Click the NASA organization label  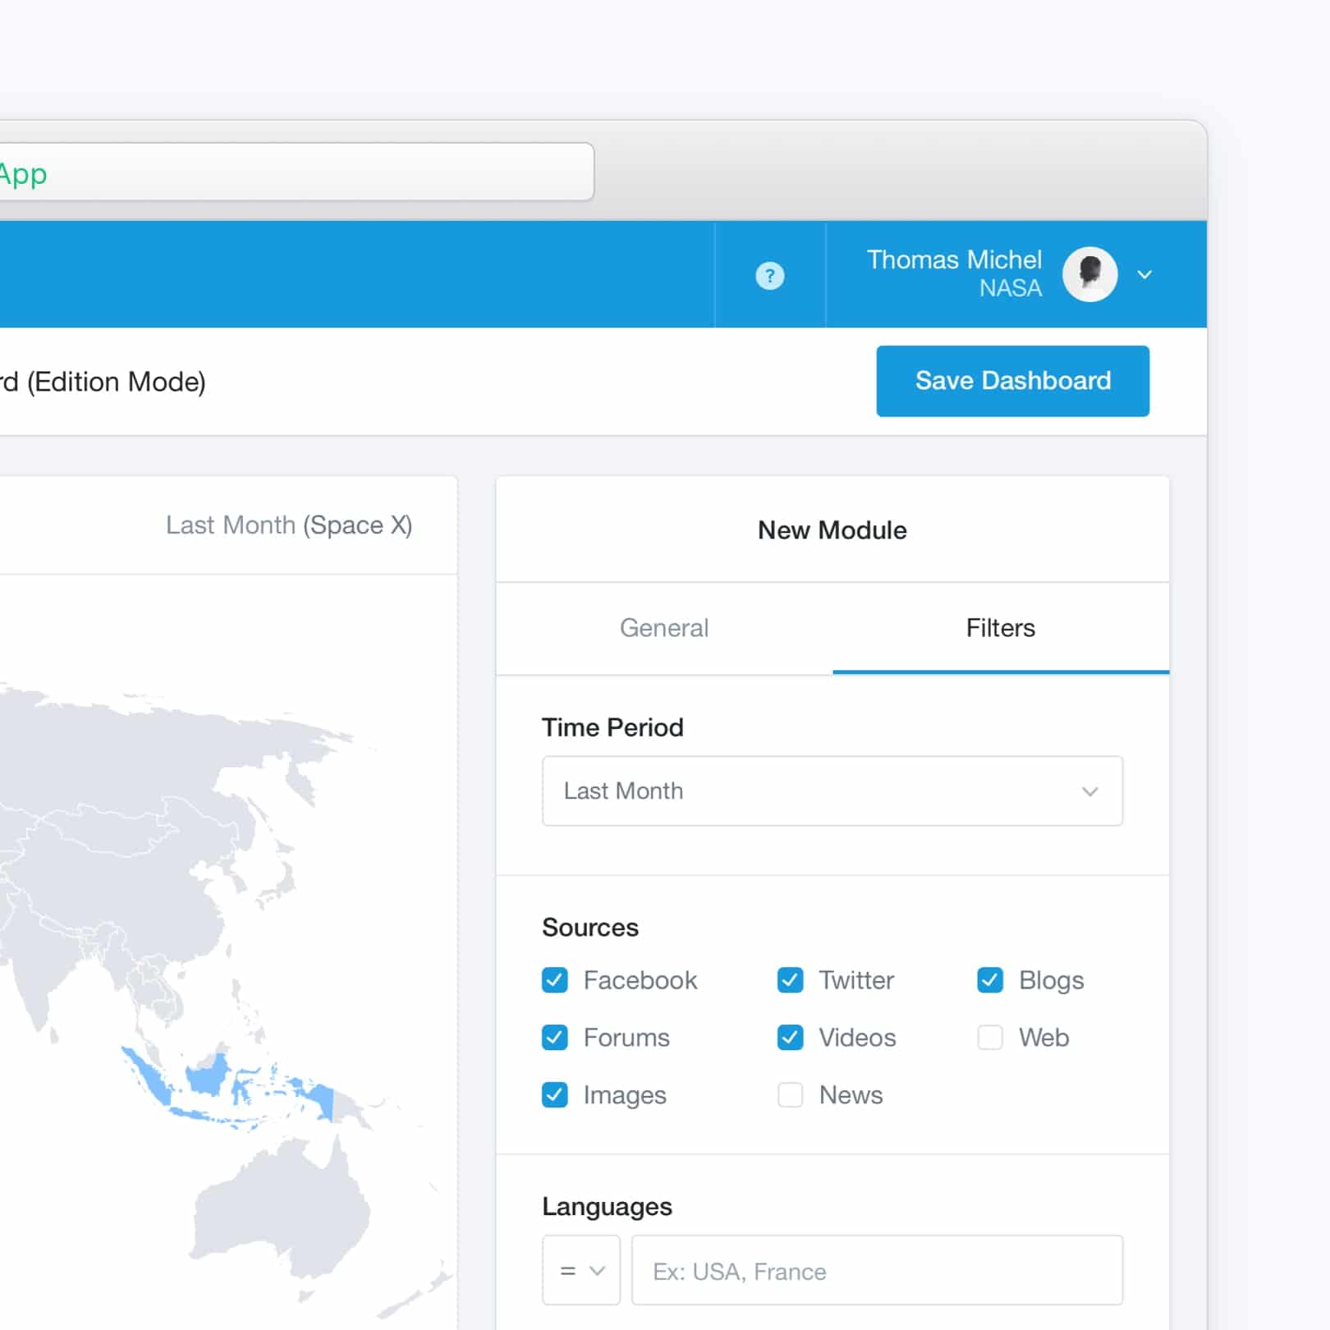1011,288
